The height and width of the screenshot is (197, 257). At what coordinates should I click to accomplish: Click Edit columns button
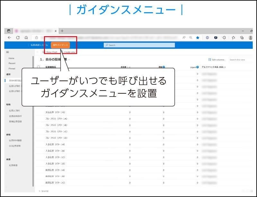pos(216,60)
